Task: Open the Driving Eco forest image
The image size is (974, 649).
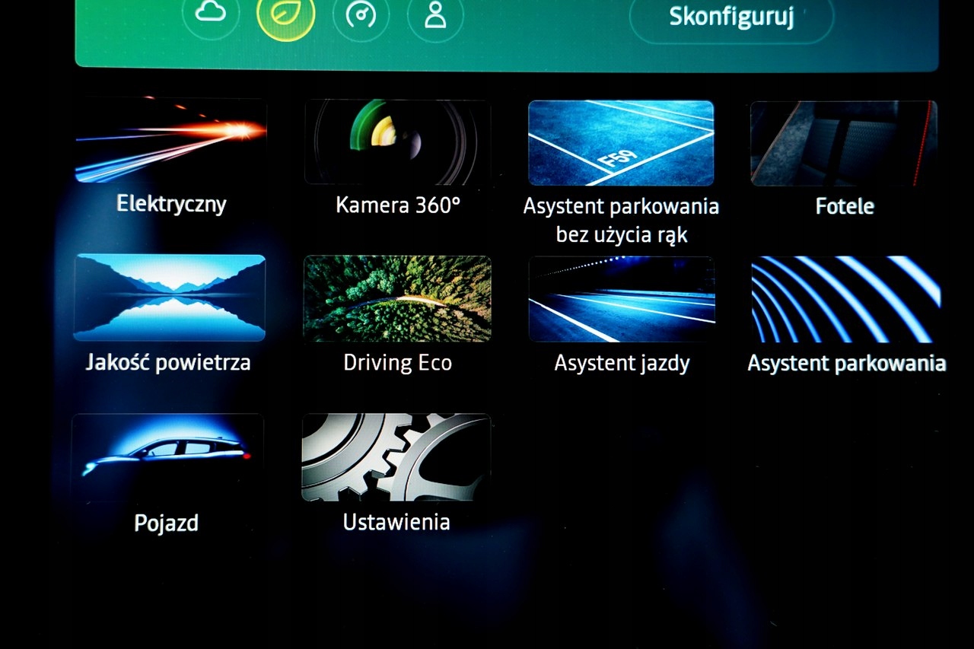Action: (397, 298)
